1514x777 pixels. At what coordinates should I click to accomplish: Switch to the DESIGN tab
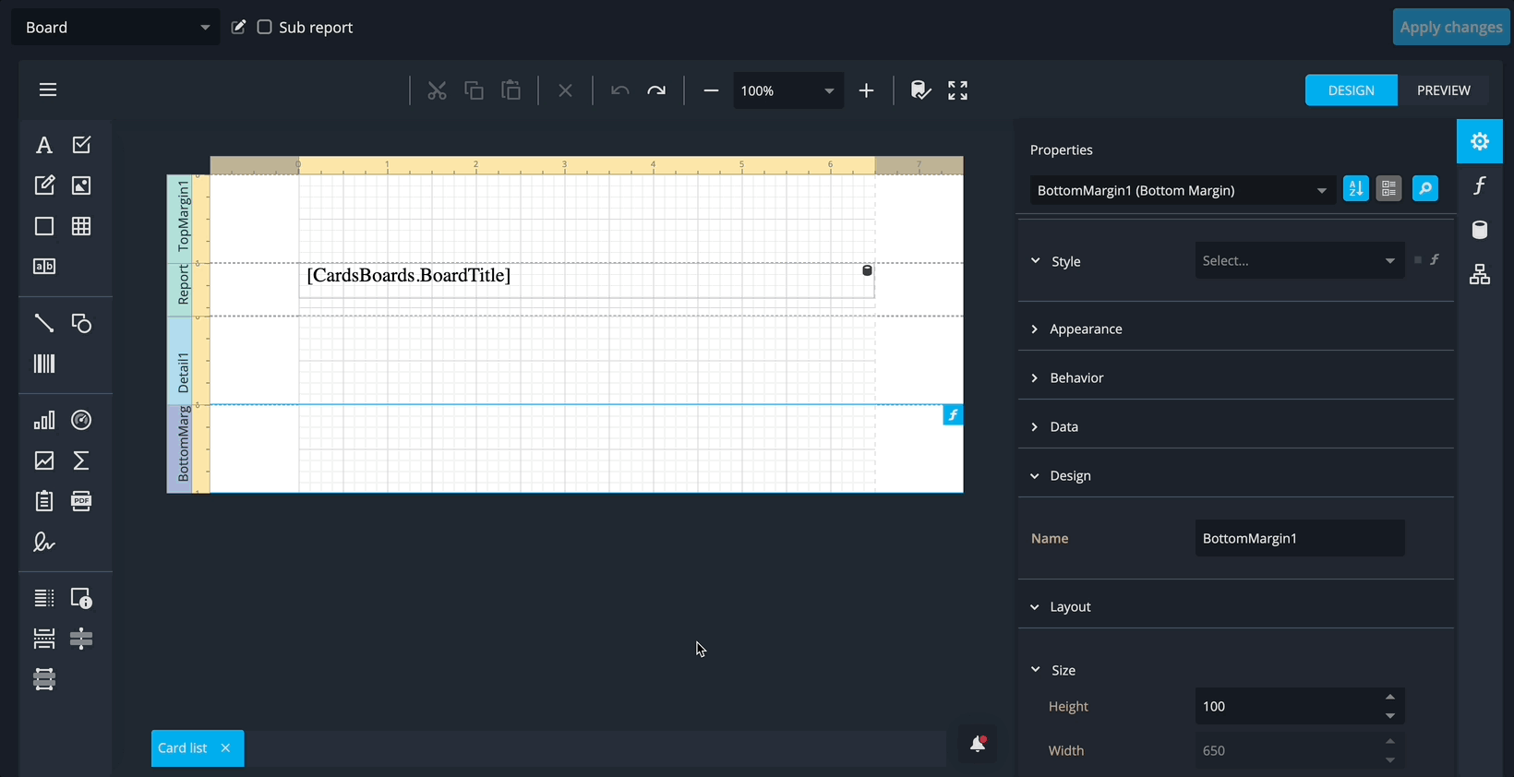1351,90
